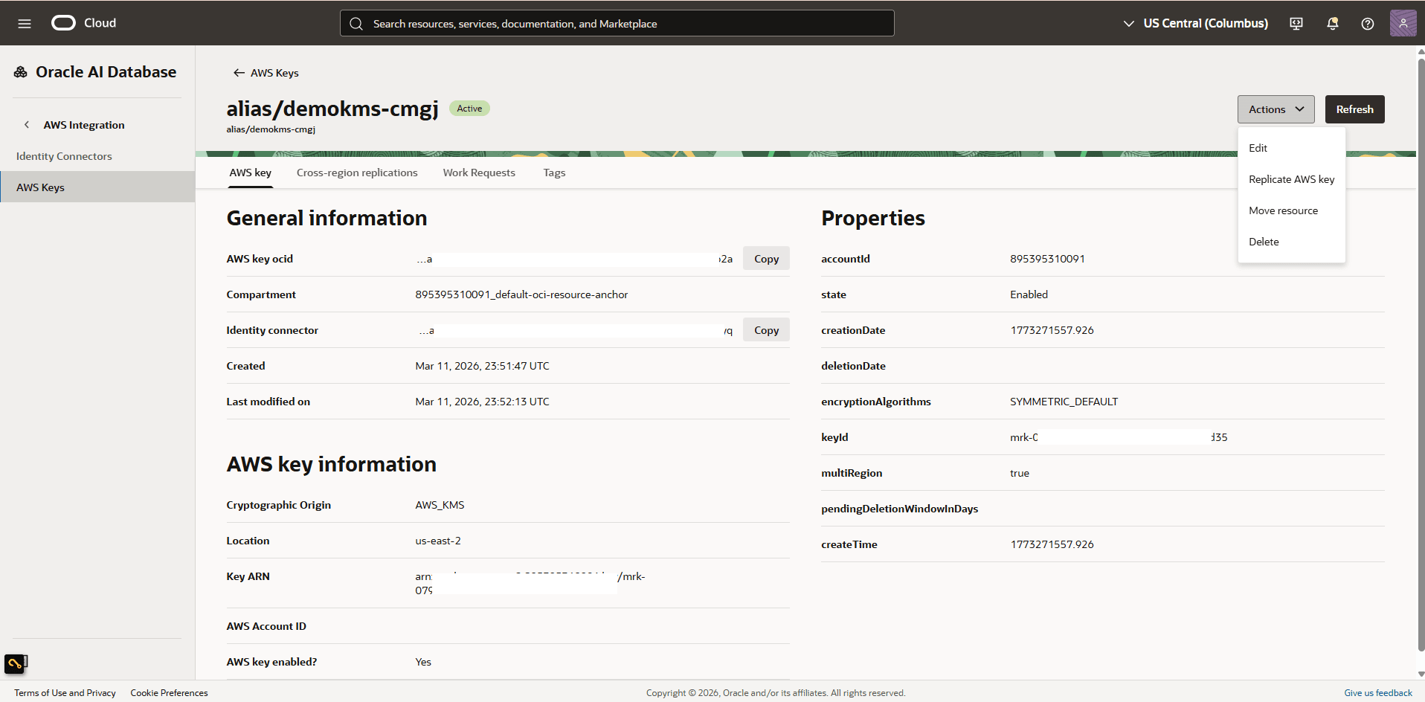Click the support key icon at bottom left
Image resolution: width=1425 pixels, height=702 pixels.
[x=16, y=663]
